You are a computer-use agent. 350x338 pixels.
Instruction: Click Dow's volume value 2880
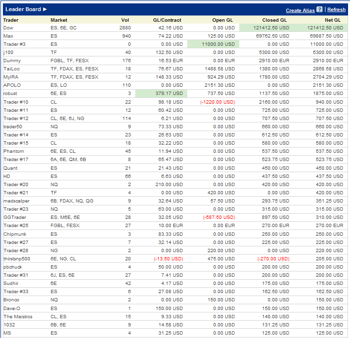coord(125,28)
